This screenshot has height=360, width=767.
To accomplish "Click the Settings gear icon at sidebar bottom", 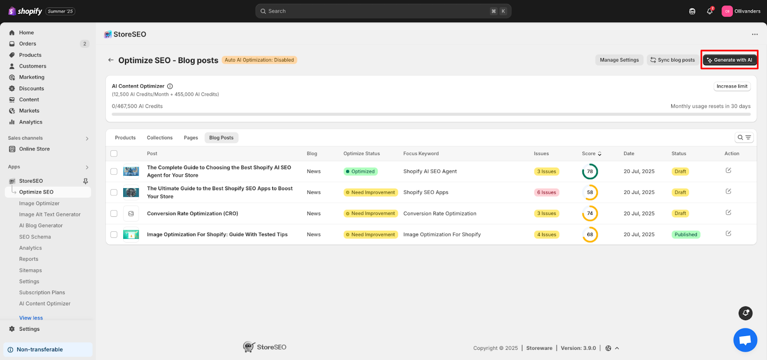I will pos(12,329).
